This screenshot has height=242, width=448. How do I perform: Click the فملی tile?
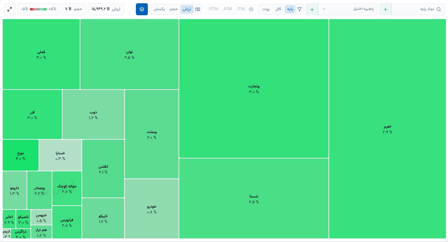click(41, 54)
